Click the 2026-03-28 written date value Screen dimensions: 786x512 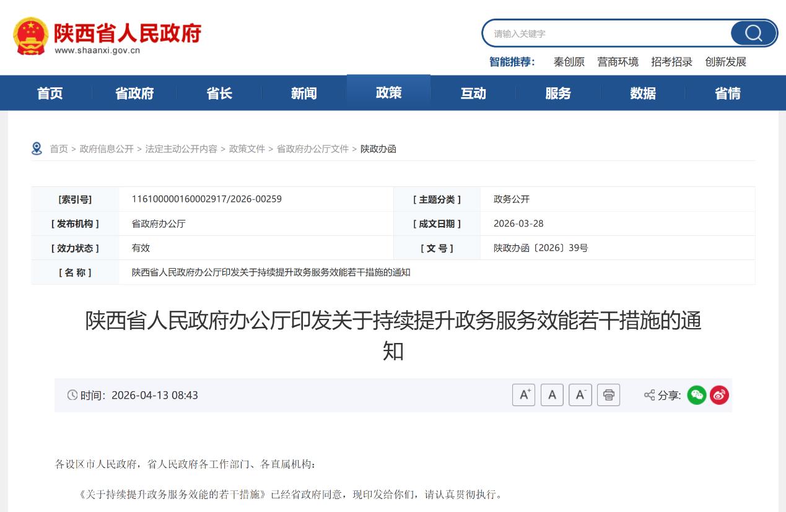[x=518, y=223]
